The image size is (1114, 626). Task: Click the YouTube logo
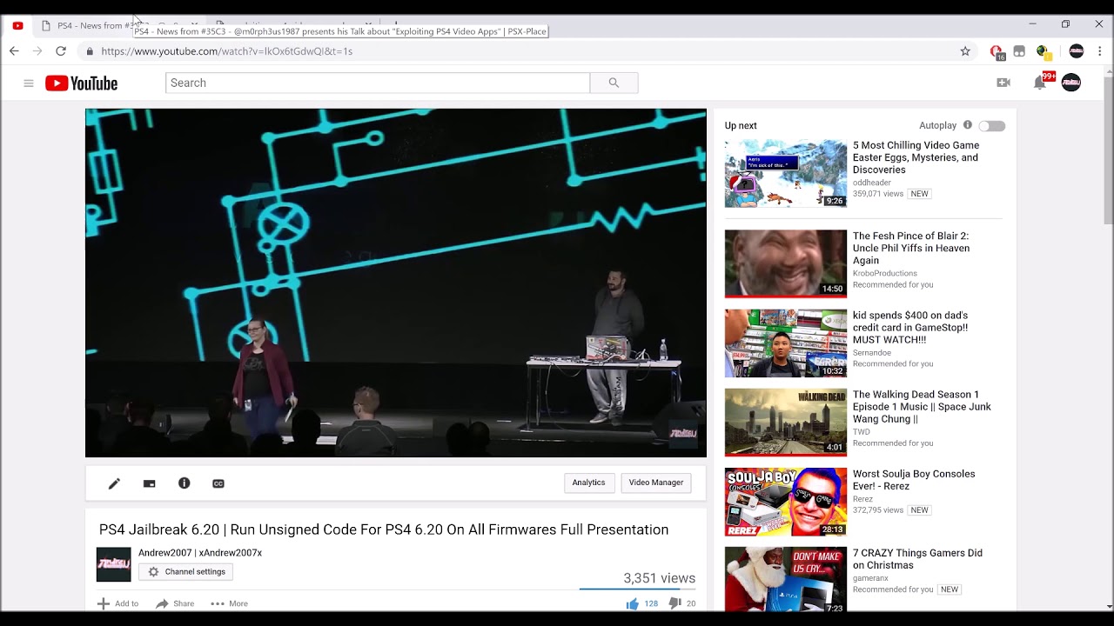[82, 83]
